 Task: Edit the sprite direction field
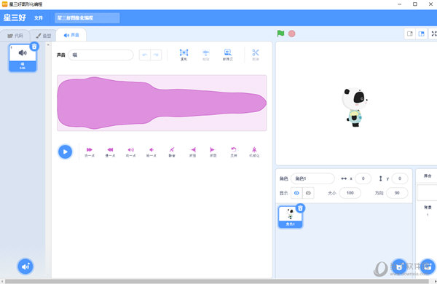click(x=397, y=193)
